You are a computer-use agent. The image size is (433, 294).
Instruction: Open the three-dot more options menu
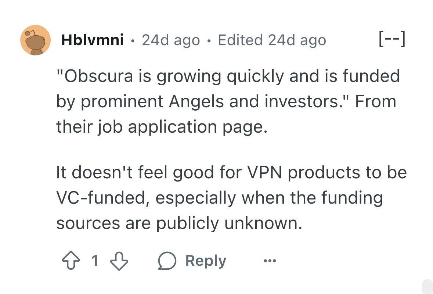(x=269, y=261)
